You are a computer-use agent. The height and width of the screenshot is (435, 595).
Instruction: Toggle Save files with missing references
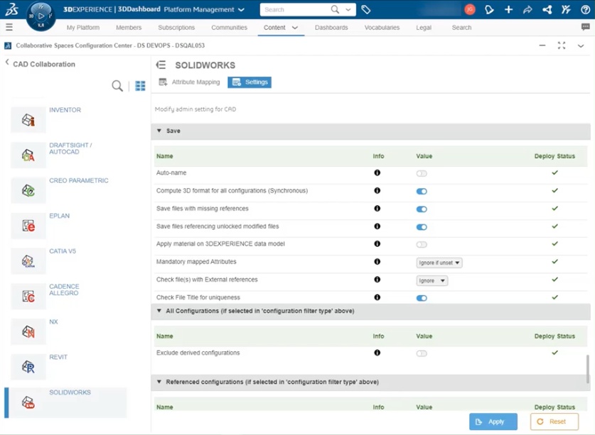click(x=422, y=209)
